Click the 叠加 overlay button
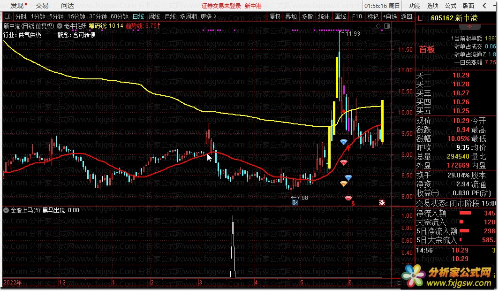The height and width of the screenshot is (291, 499). pos(291,16)
